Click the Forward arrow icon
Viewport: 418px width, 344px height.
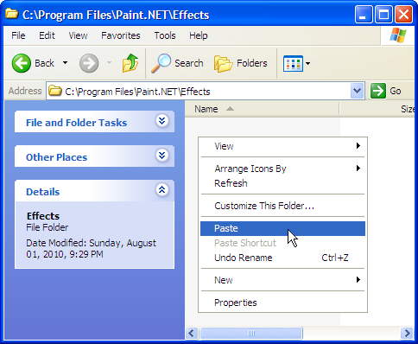point(89,63)
